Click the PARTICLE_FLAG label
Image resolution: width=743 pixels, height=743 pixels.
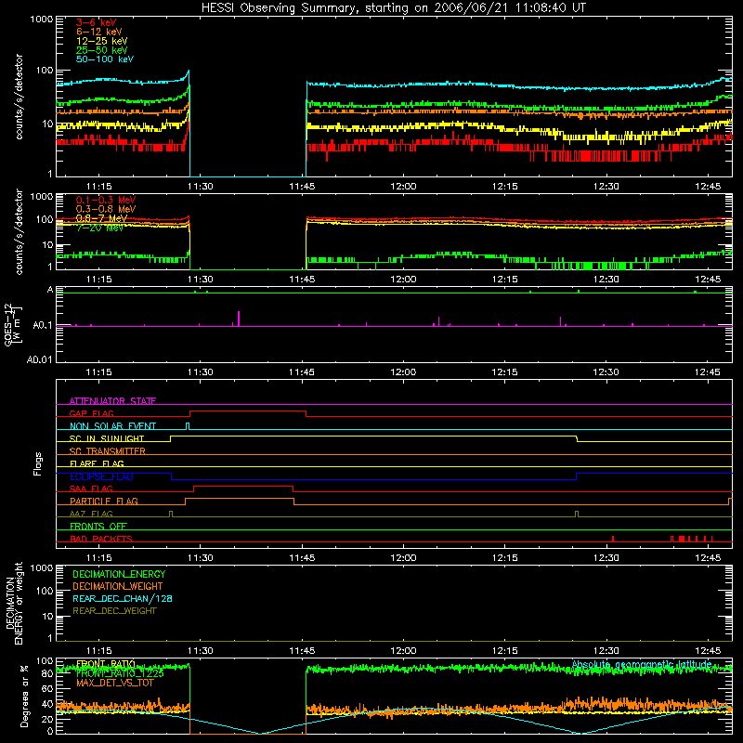(104, 501)
